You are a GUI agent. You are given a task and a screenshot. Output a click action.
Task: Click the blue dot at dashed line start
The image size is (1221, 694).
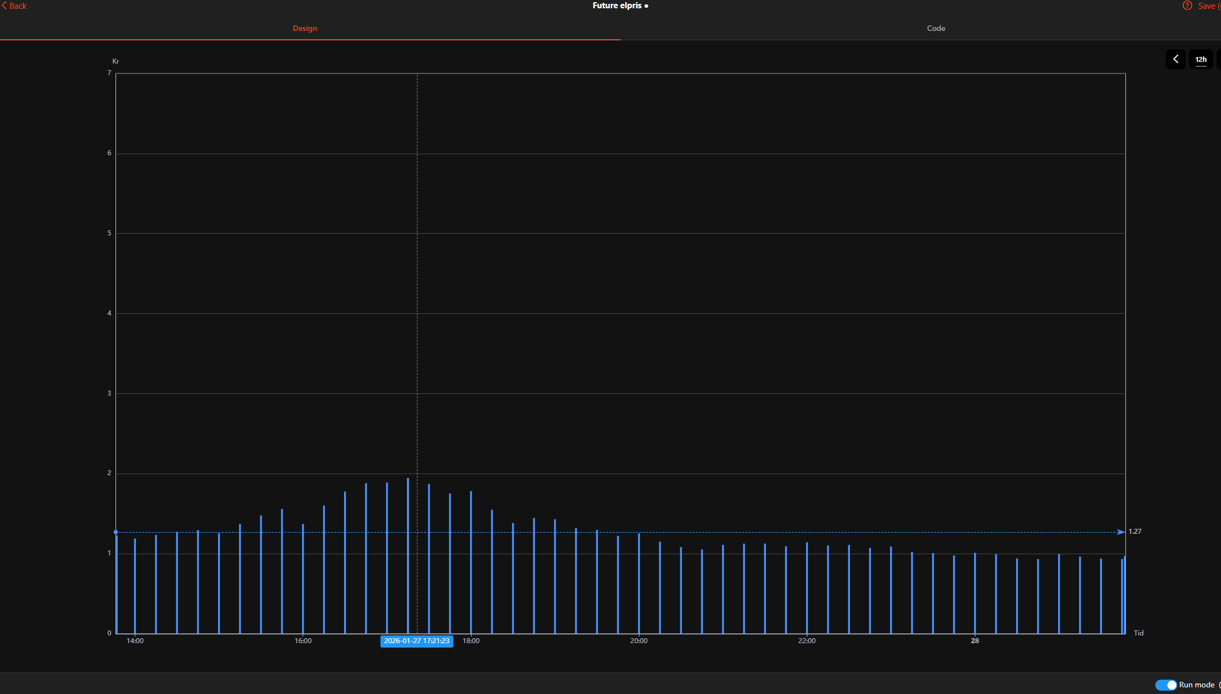pyautogui.click(x=115, y=532)
